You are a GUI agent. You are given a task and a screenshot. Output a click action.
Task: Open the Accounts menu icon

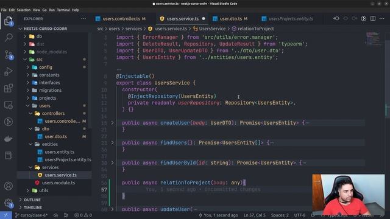pyautogui.click(x=9, y=186)
